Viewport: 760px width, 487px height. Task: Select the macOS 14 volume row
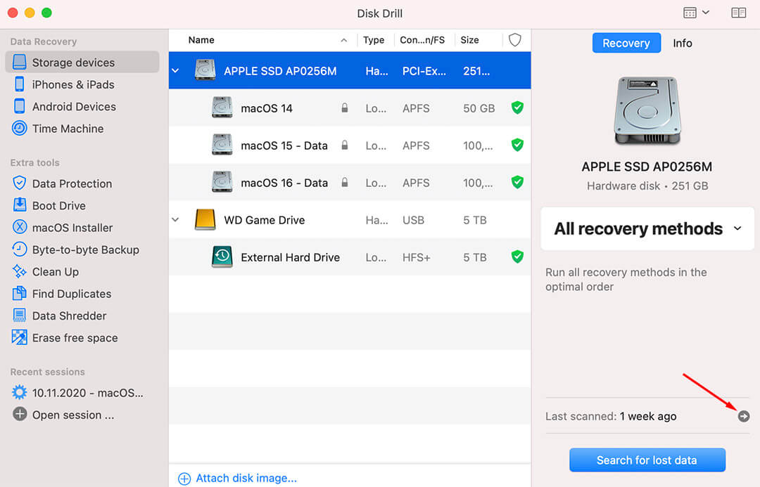[350, 108]
